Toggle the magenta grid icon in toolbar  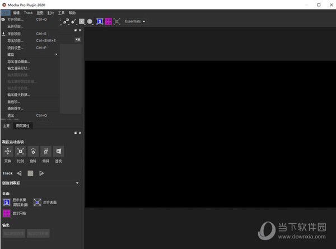(x=108, y=21)
